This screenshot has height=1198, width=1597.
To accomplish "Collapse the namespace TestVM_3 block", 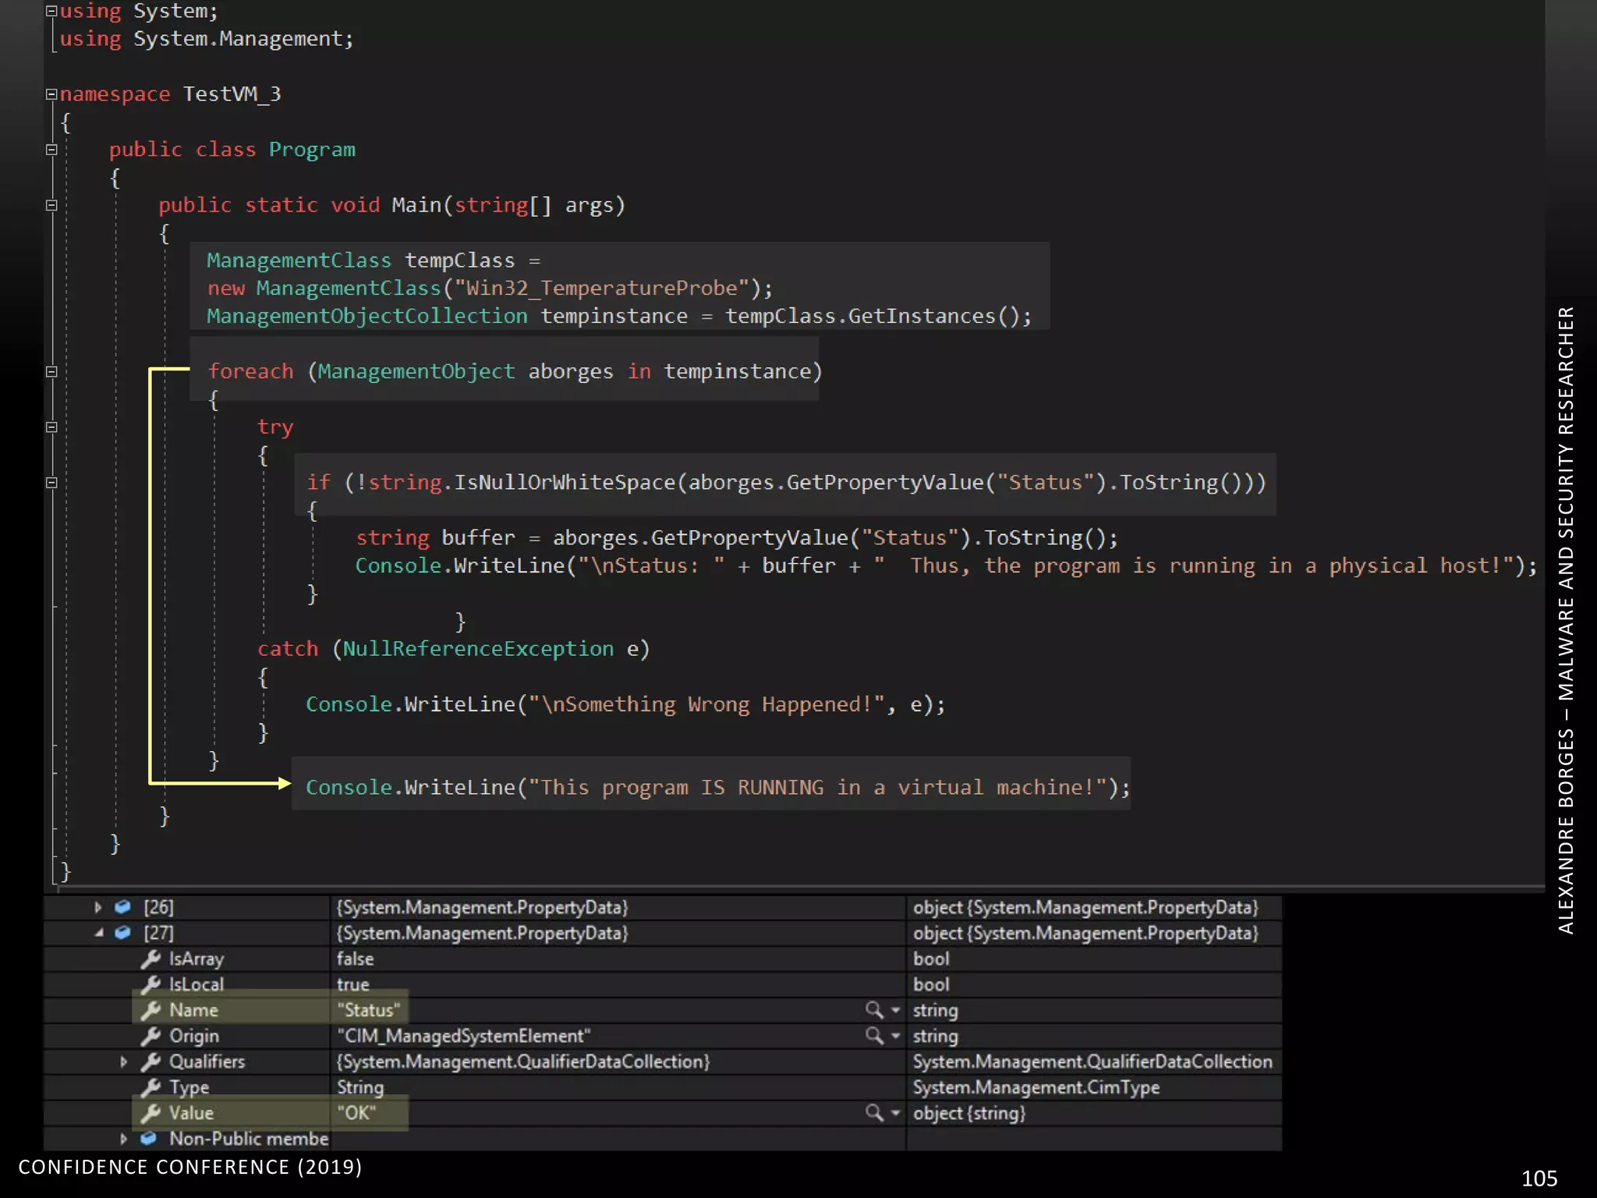I will [51, 94].
